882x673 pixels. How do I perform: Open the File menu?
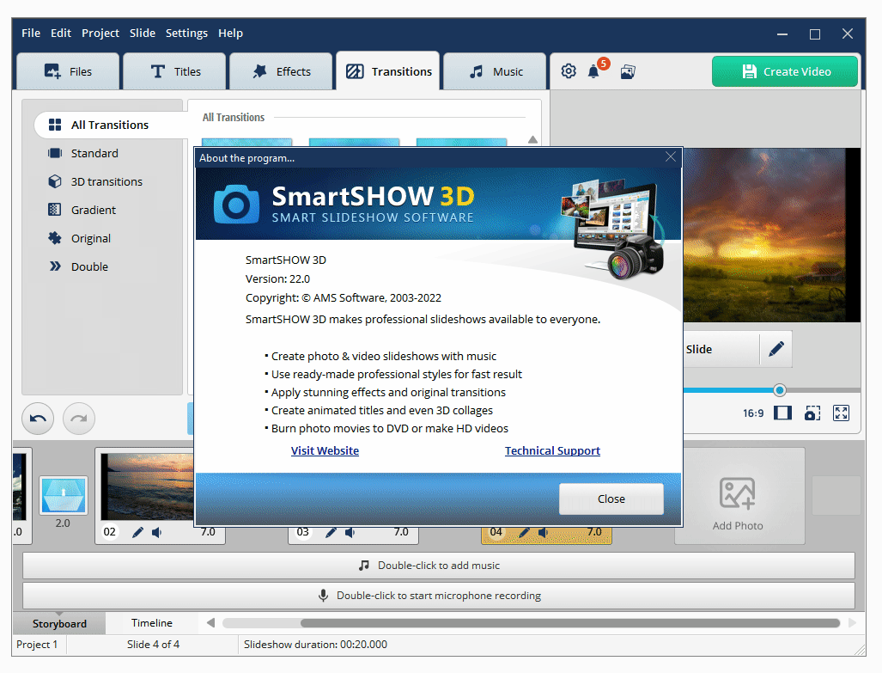pyautogui.click(x=31, y=34)
